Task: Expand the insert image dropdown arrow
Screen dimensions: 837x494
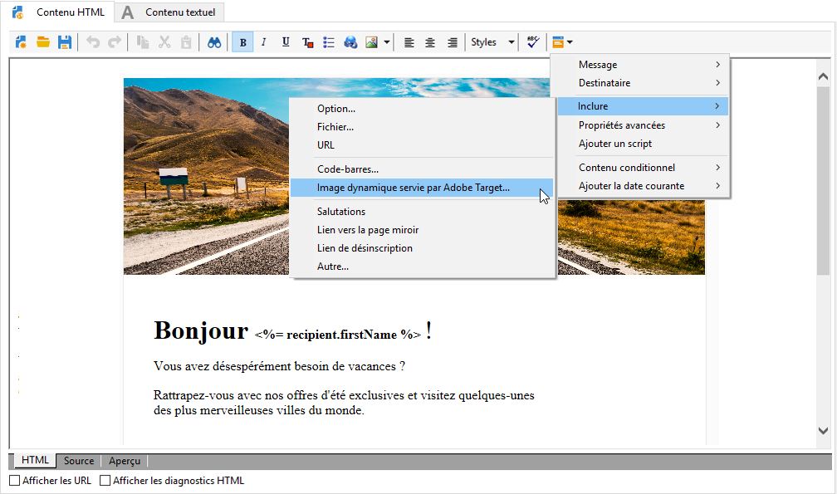Action: [387, 42]
